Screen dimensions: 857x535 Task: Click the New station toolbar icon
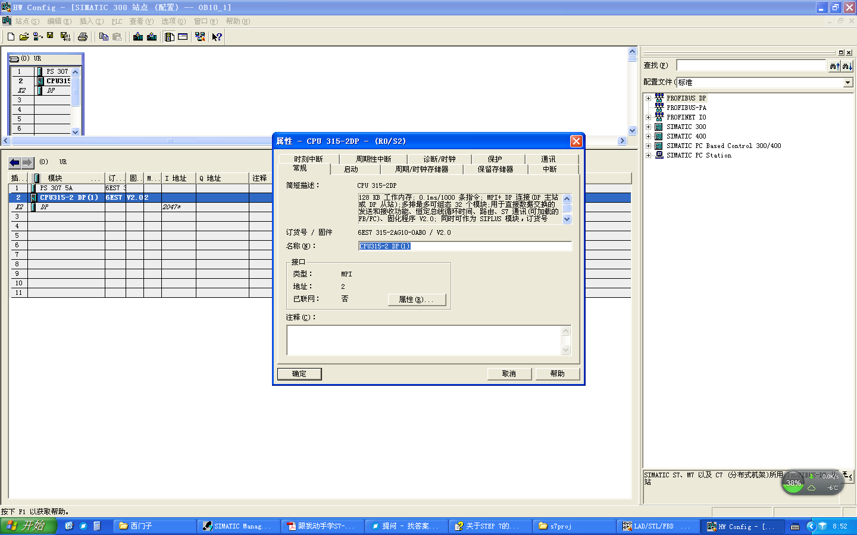click(11, 37)
